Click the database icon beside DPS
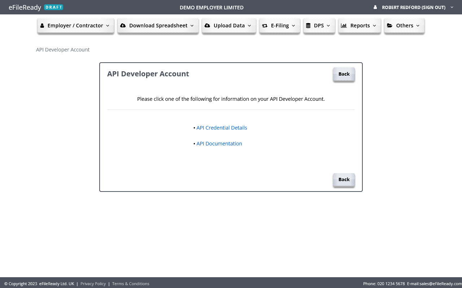 point(308,26)
